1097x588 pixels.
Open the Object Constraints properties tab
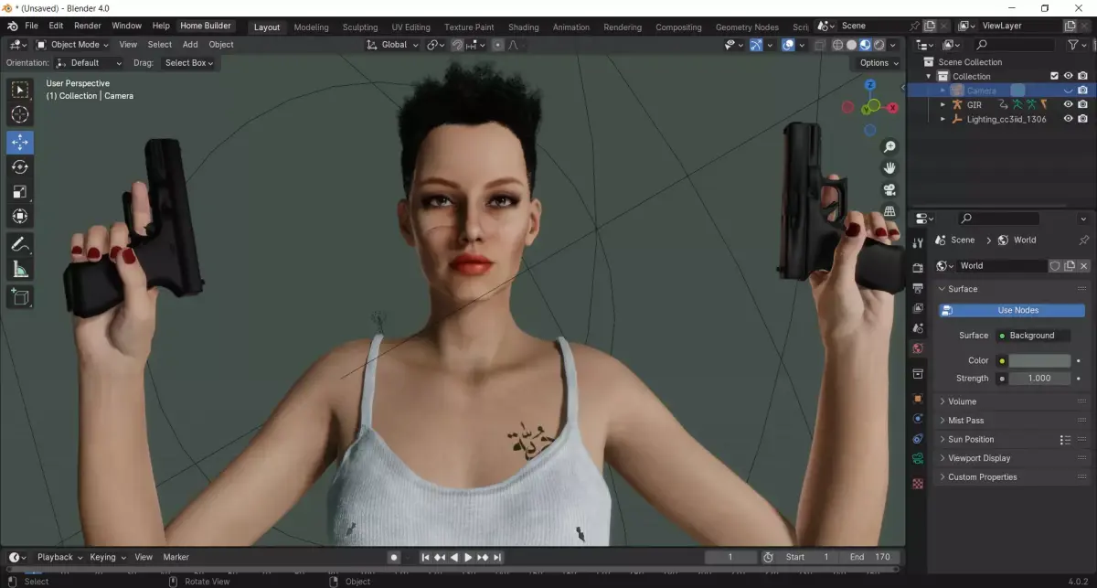[918, 439]
